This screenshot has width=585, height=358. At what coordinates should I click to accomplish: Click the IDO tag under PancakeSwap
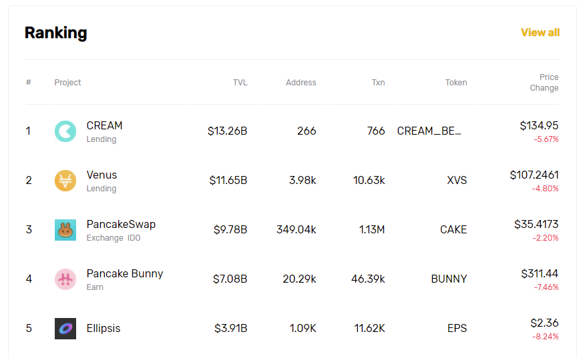tap(134, 238)
